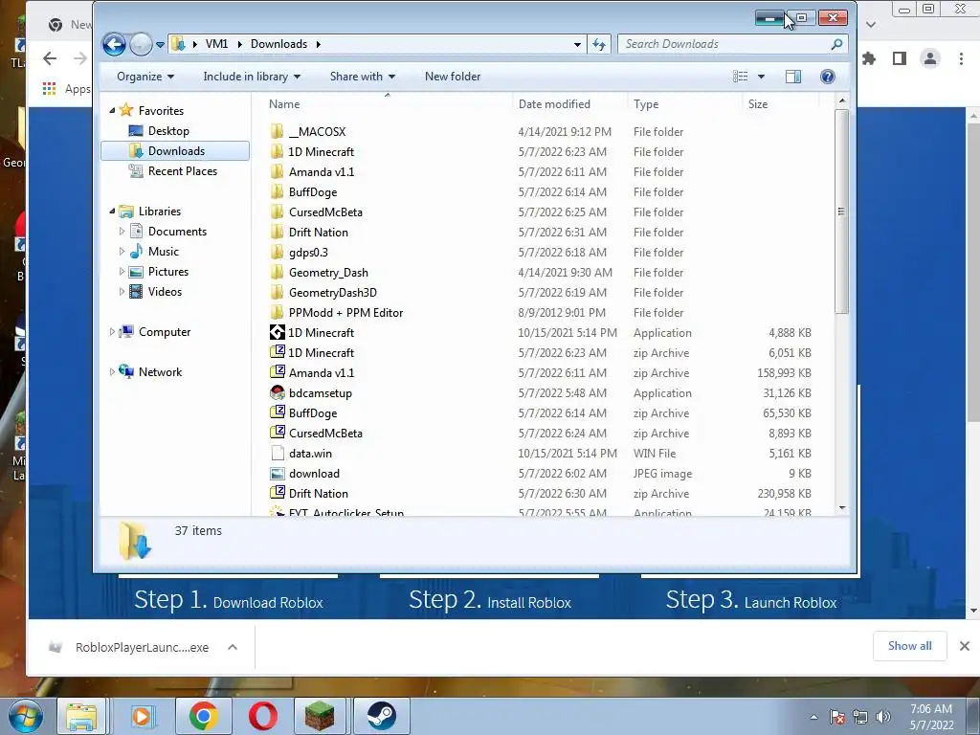
Task: Open the Share with menu
Action: [363, 77]
